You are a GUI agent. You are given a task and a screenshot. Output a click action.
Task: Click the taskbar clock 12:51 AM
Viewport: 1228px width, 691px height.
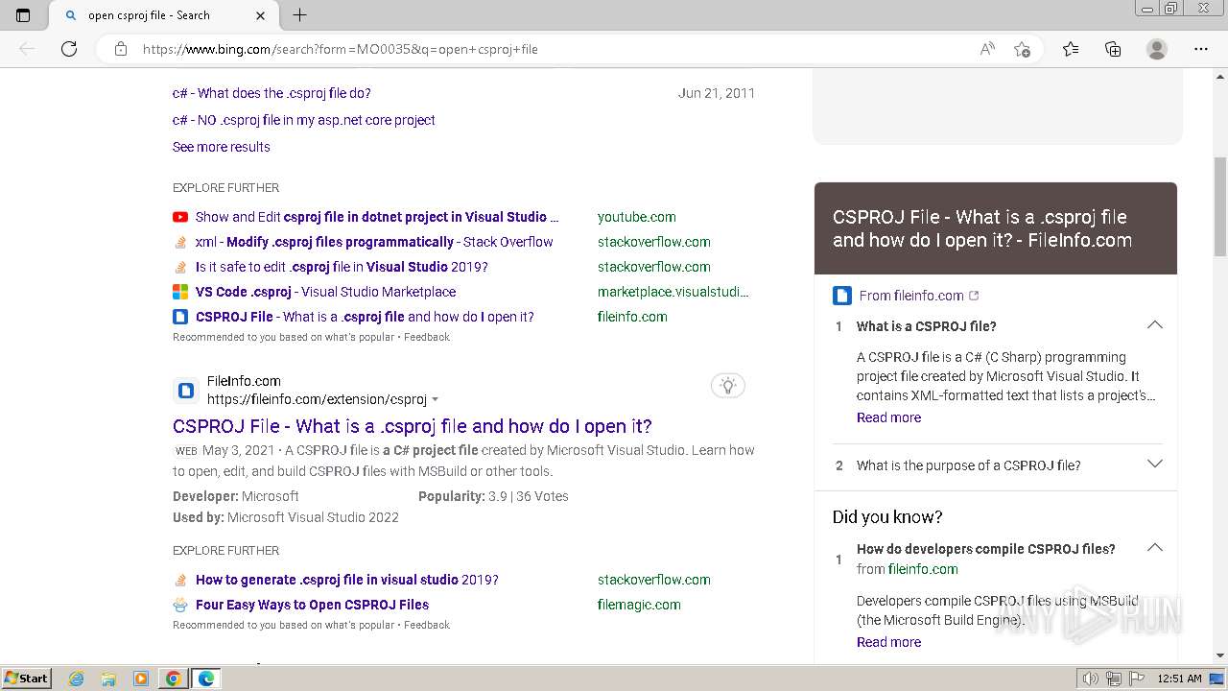tap(1180, 679)
